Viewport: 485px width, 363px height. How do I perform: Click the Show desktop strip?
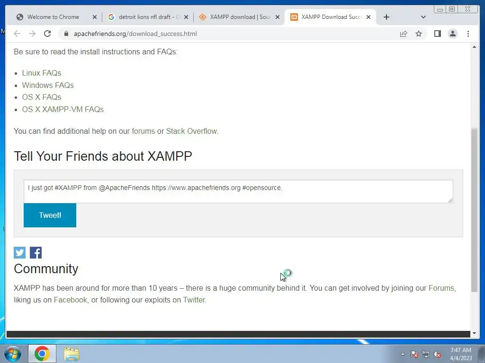click(x=482, y=354)
